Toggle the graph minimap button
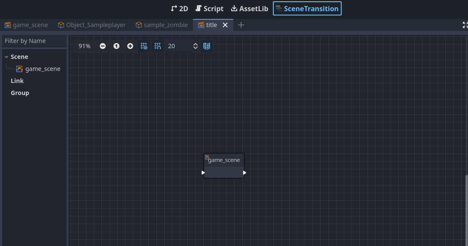 [207, 46]
